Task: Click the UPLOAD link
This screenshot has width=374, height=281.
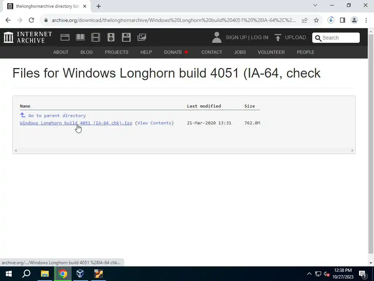Action: (x=295, y=38)
